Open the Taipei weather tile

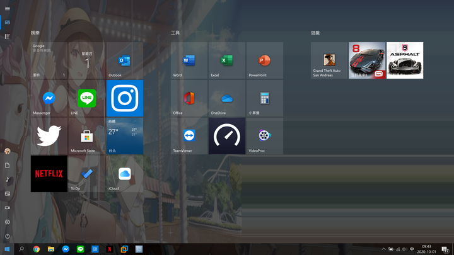tap(124, 136)
